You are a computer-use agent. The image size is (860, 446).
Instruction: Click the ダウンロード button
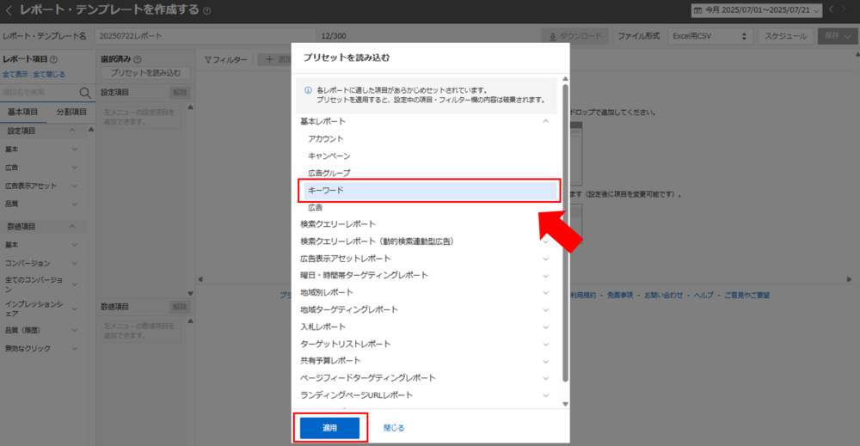574,36
